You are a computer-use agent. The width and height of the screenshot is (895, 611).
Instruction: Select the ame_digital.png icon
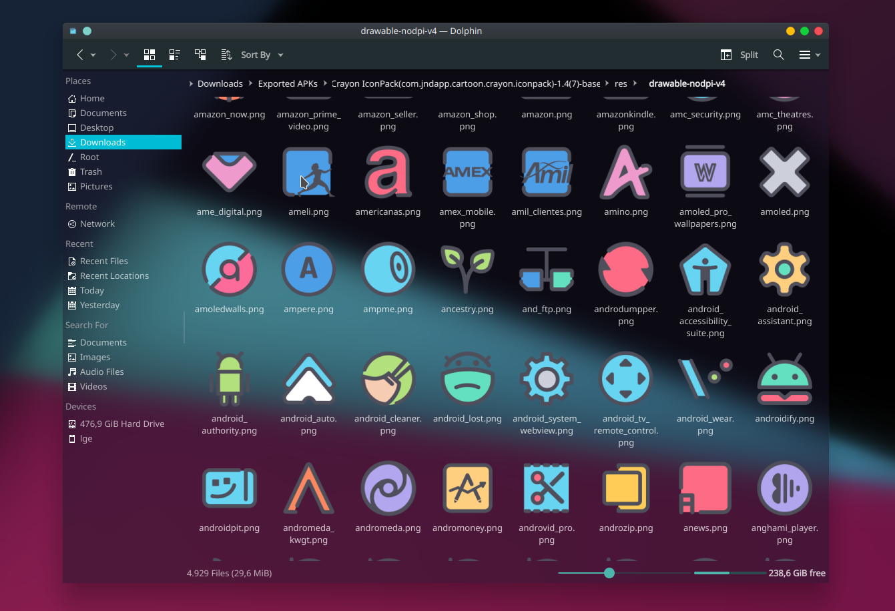[229, 172]
